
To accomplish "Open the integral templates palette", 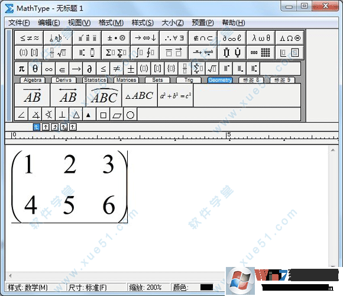I will [x=145, y=53].
